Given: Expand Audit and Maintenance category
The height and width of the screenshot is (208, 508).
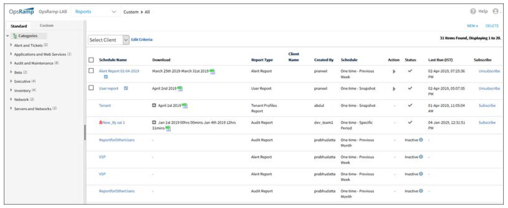Looking at the screenshot, I should pyautogui.click(x=11, y=63).
